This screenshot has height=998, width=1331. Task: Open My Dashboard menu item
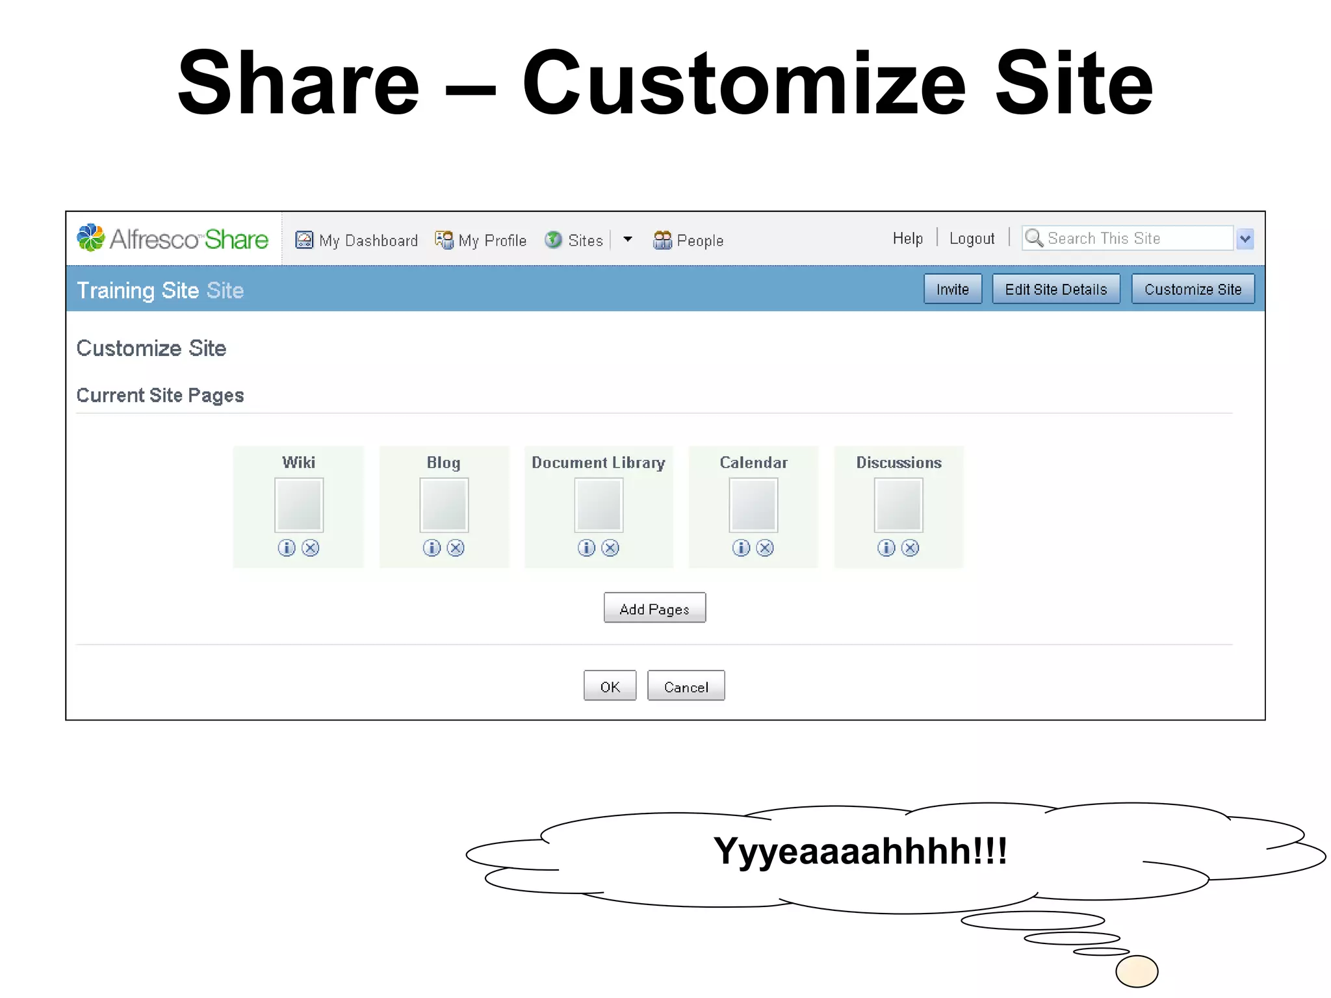click(357, 240)
